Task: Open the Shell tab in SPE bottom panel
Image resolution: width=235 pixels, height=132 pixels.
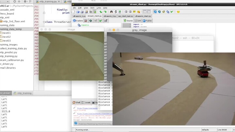Action: [x=76, y=102]
